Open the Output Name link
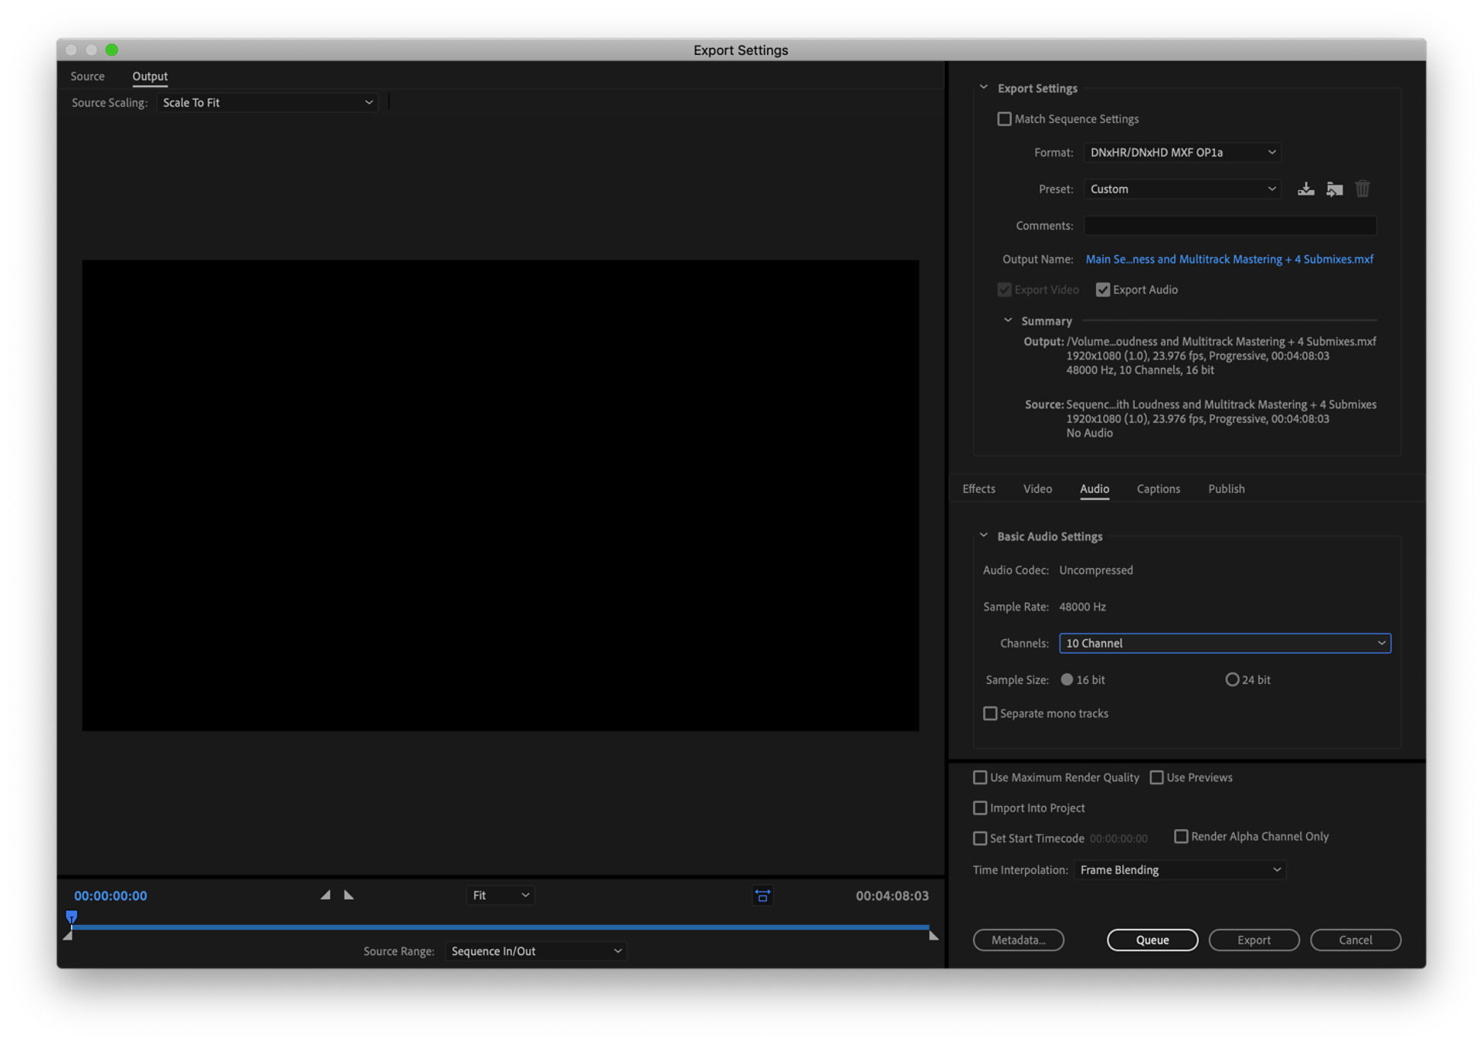The height and width of the screenshot is (1044, 1483). point(1229,259)
